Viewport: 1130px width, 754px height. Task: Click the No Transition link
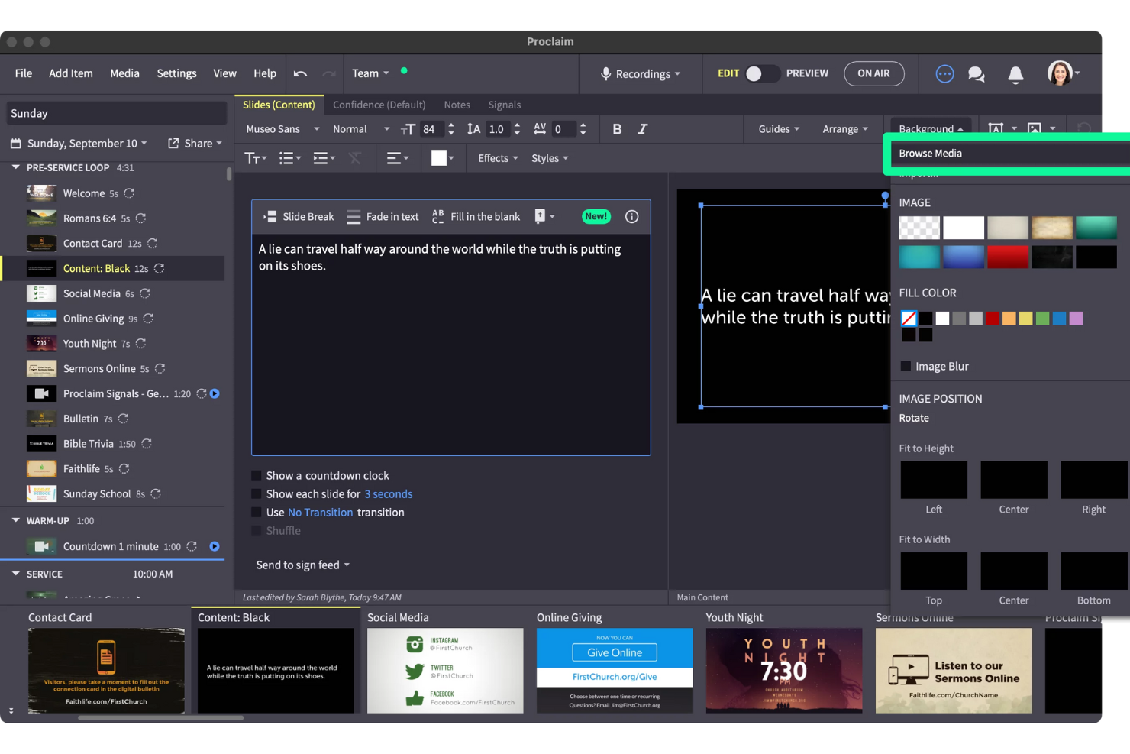pyautogui.click(x=320, y=513)
